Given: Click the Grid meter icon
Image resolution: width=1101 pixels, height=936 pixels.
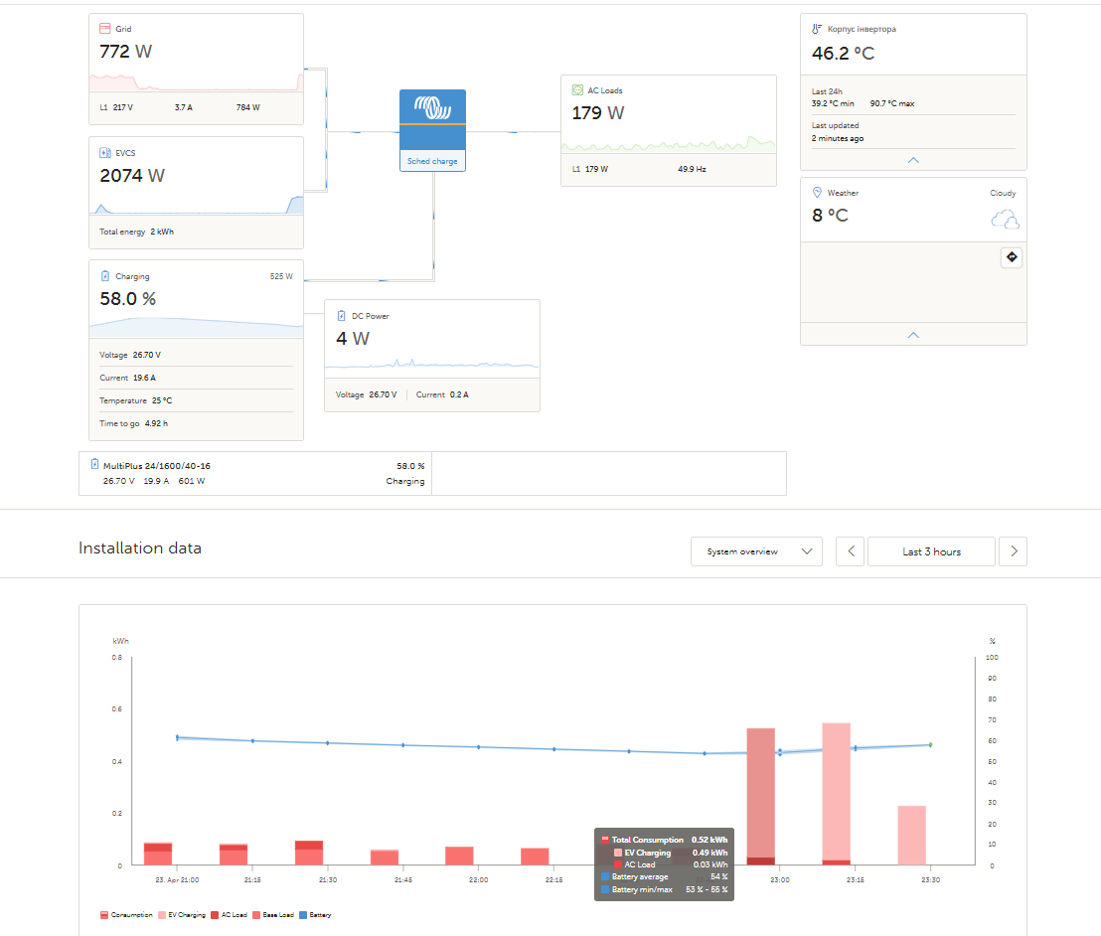Looking at the screenshot, I should pyautogui.click(x=105, y=29).
